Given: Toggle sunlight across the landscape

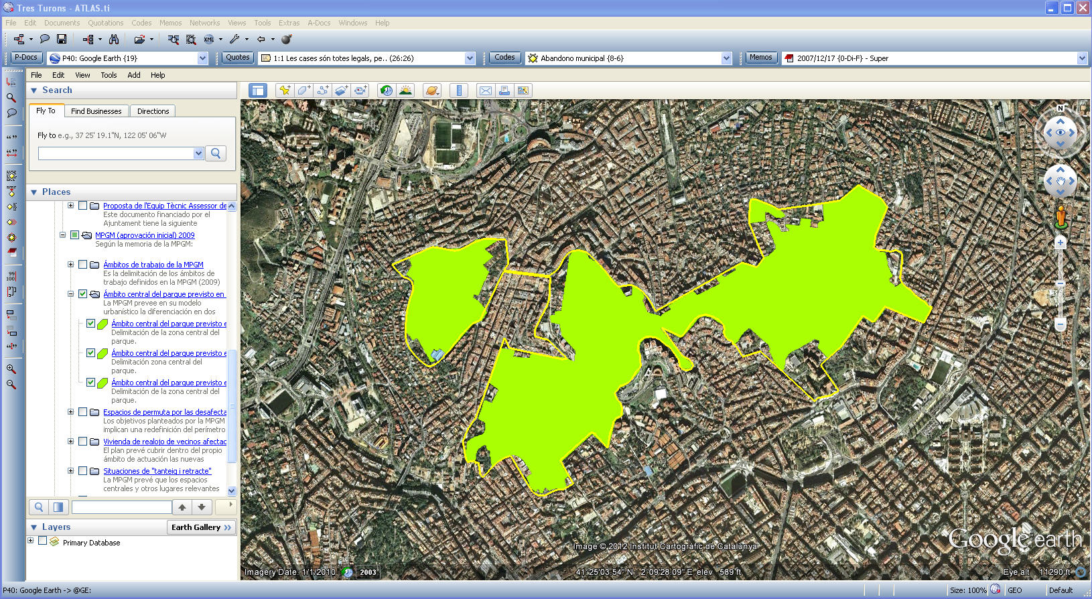Looking at the screenshot, I should pos(405,90).
